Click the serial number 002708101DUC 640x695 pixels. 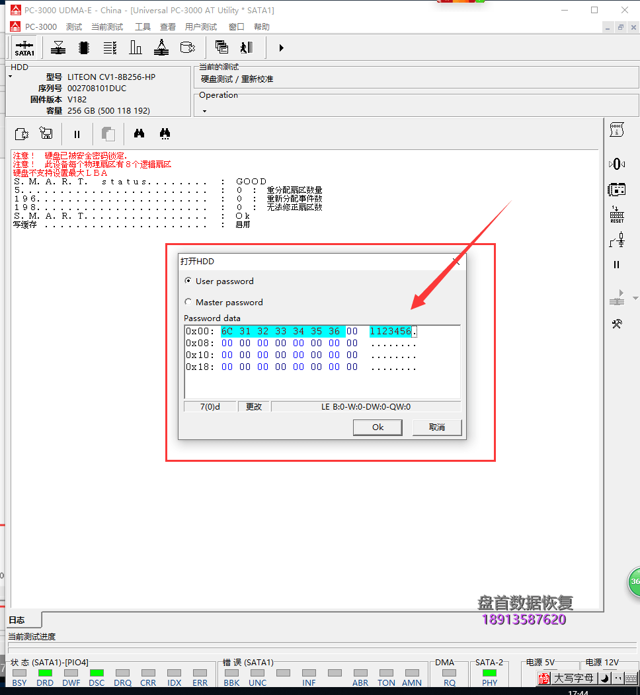point(97,89)
